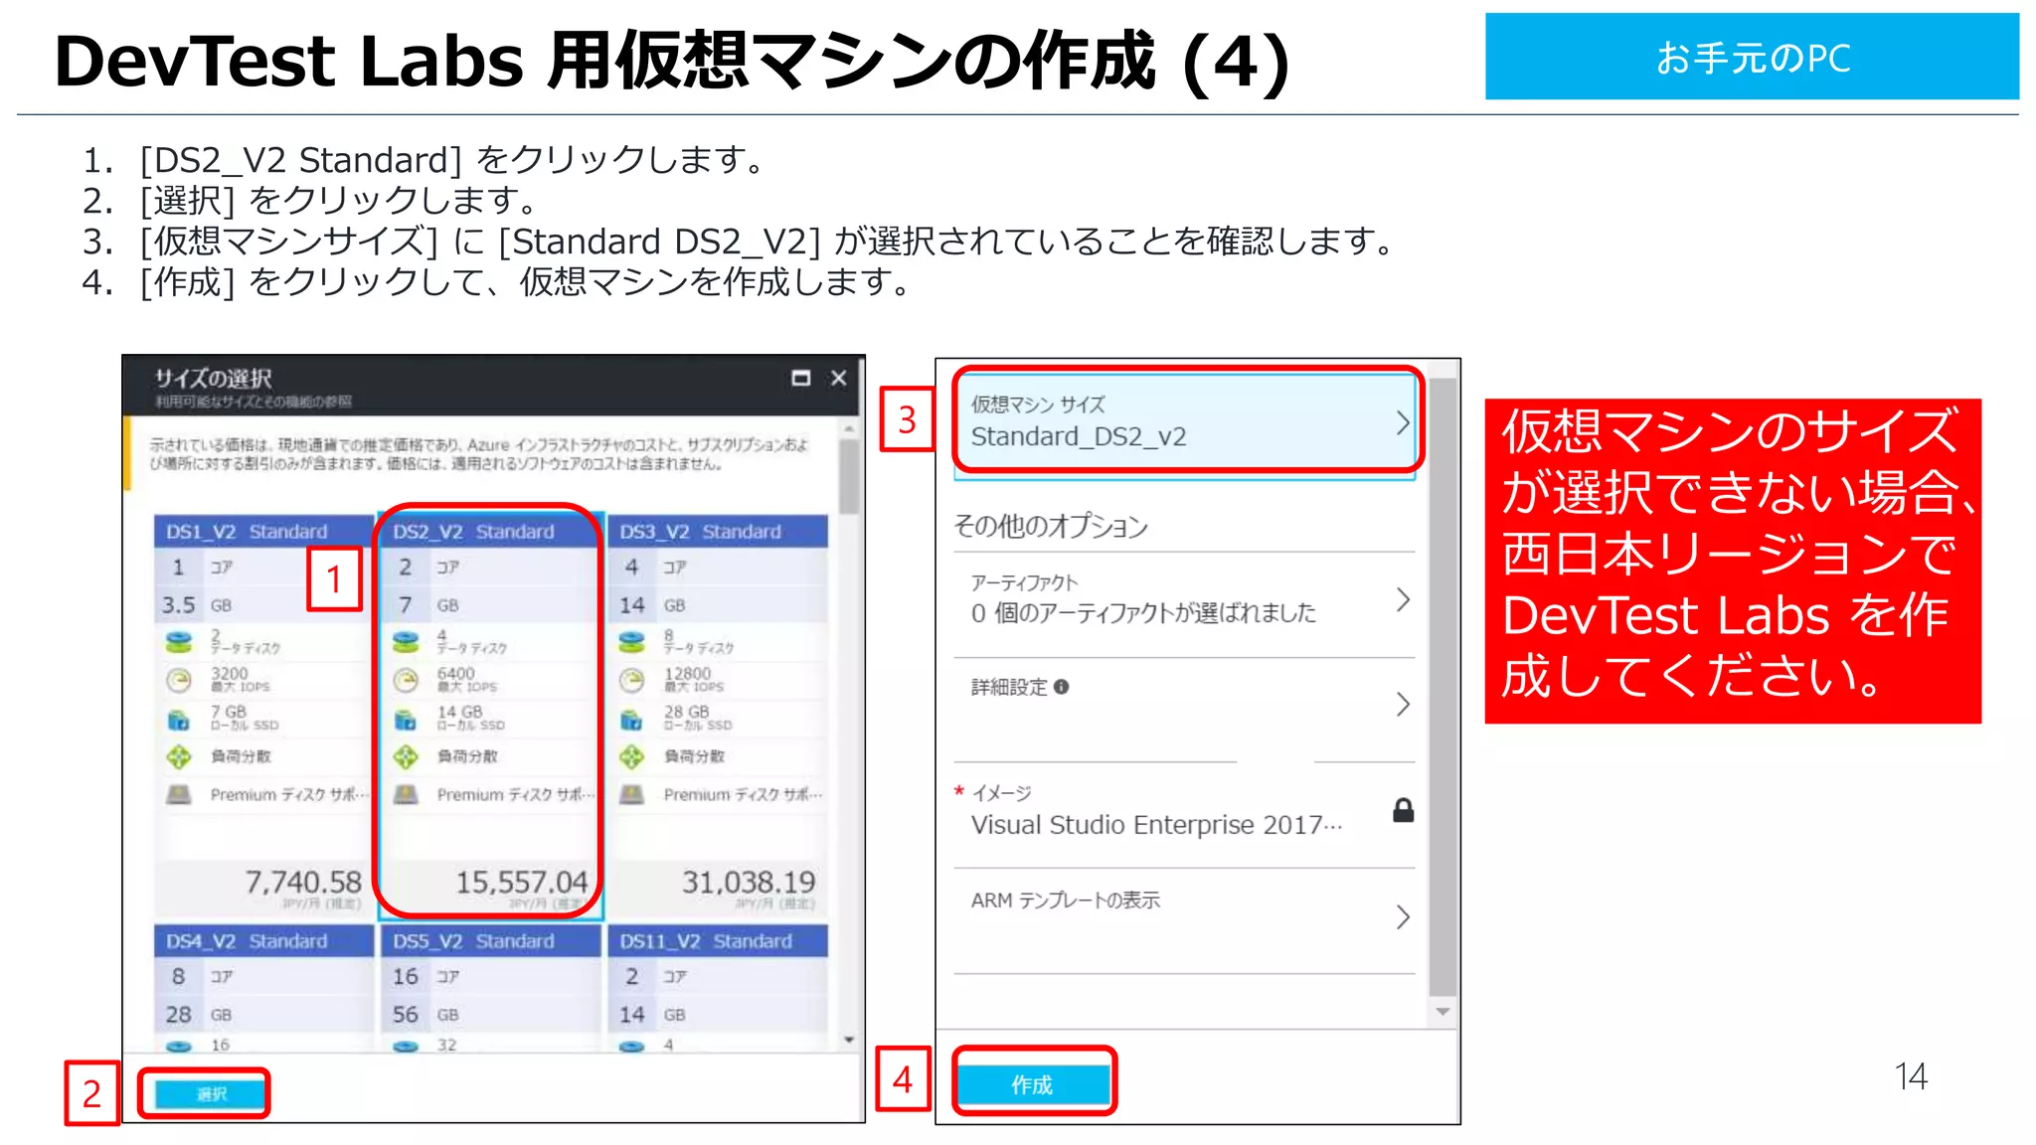
Task: Maximize the サイズの選択 blade
Action: coord(800,378)
